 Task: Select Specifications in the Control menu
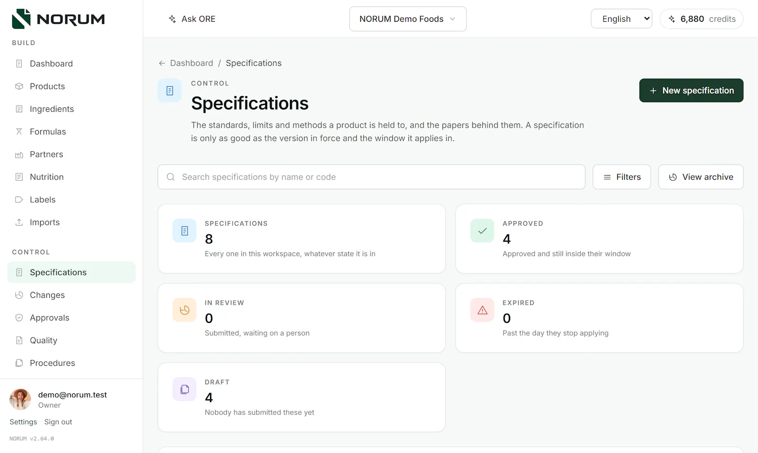(x=72, y=272)
